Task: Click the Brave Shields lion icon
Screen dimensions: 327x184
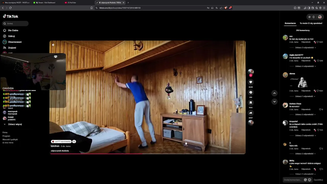Action: (226, 8)
